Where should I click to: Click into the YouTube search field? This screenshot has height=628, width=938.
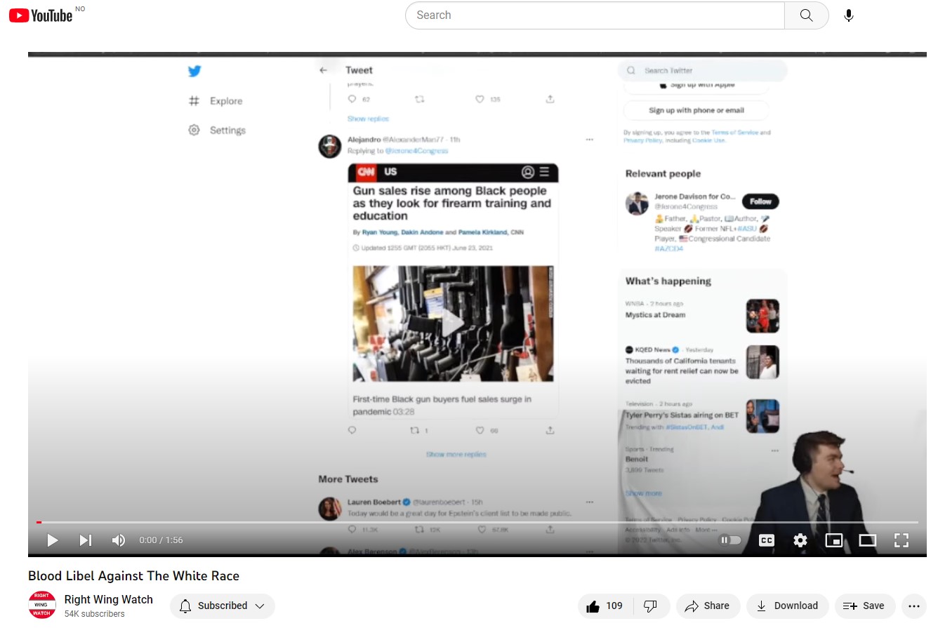click(x=595, y=15)
